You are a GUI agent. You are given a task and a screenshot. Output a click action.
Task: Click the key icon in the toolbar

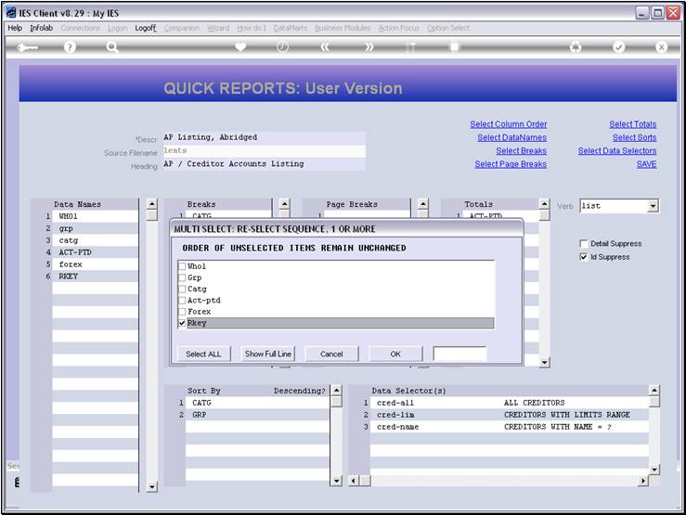coord(27,47)
